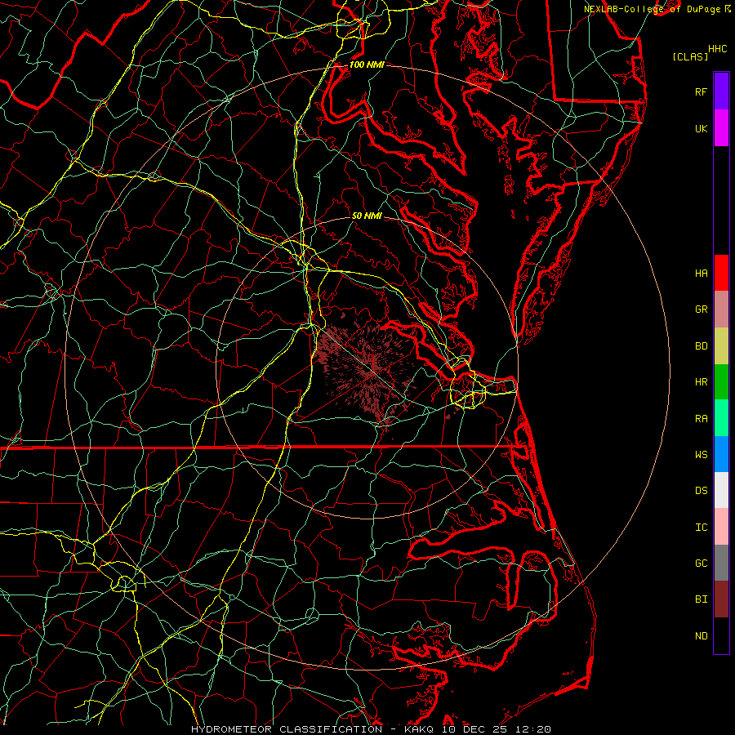Screen dimensions: 735x735
Task: Click the WS legend label
Action: pyautogui.click(x=701, y=455)
